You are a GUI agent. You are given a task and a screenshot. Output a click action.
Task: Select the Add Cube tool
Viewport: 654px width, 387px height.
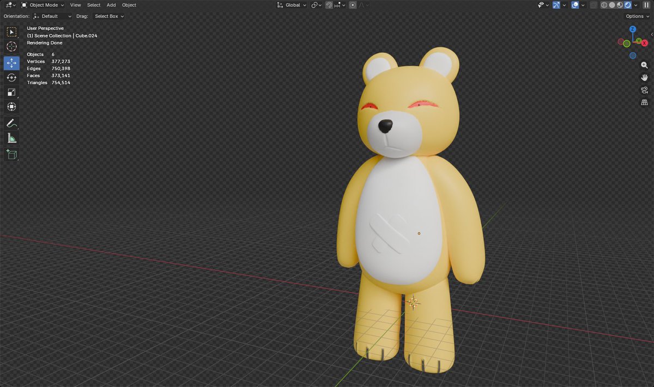pos(11,155)
